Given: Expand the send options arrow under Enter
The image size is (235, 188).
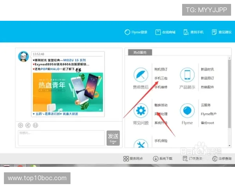Looking at the screenshot, I should click(113, 143).
